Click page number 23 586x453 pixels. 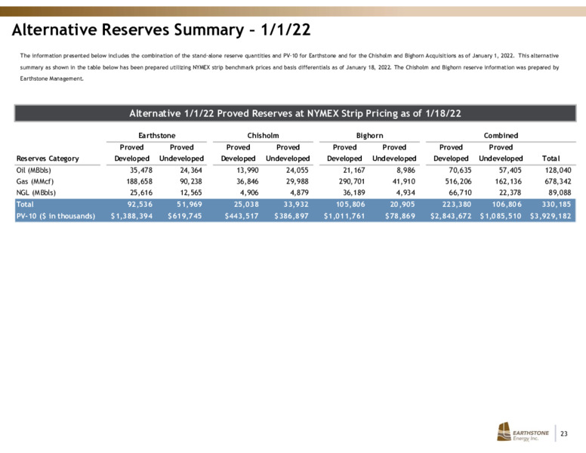(x=564, y=433)
